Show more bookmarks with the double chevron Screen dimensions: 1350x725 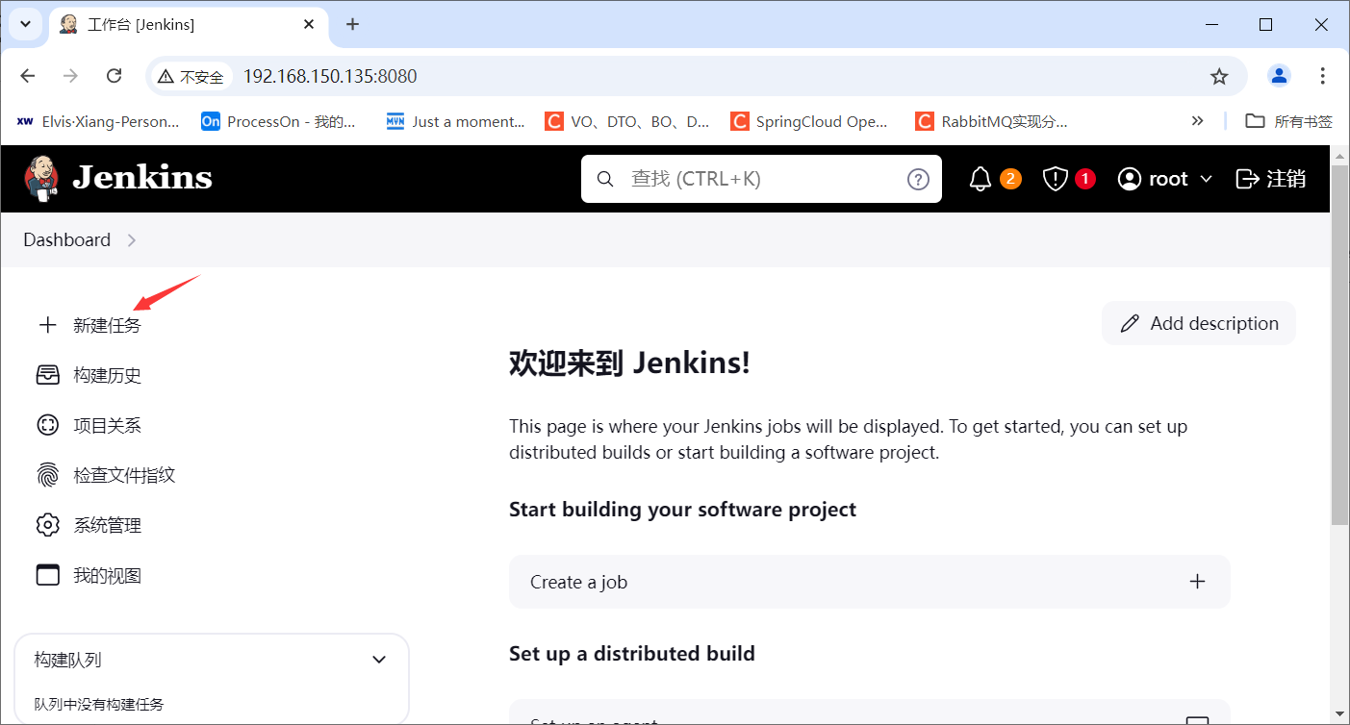(1197, 121)
